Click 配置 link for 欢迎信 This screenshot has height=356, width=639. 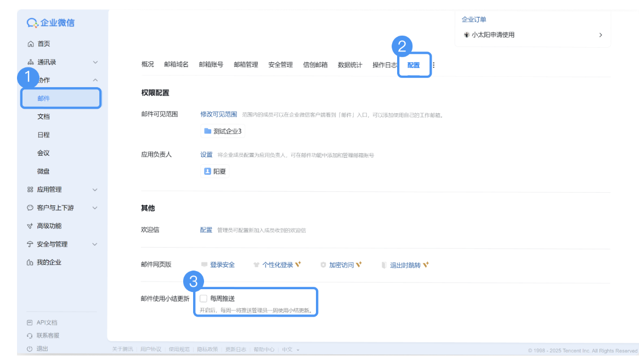tap(206, 230)
